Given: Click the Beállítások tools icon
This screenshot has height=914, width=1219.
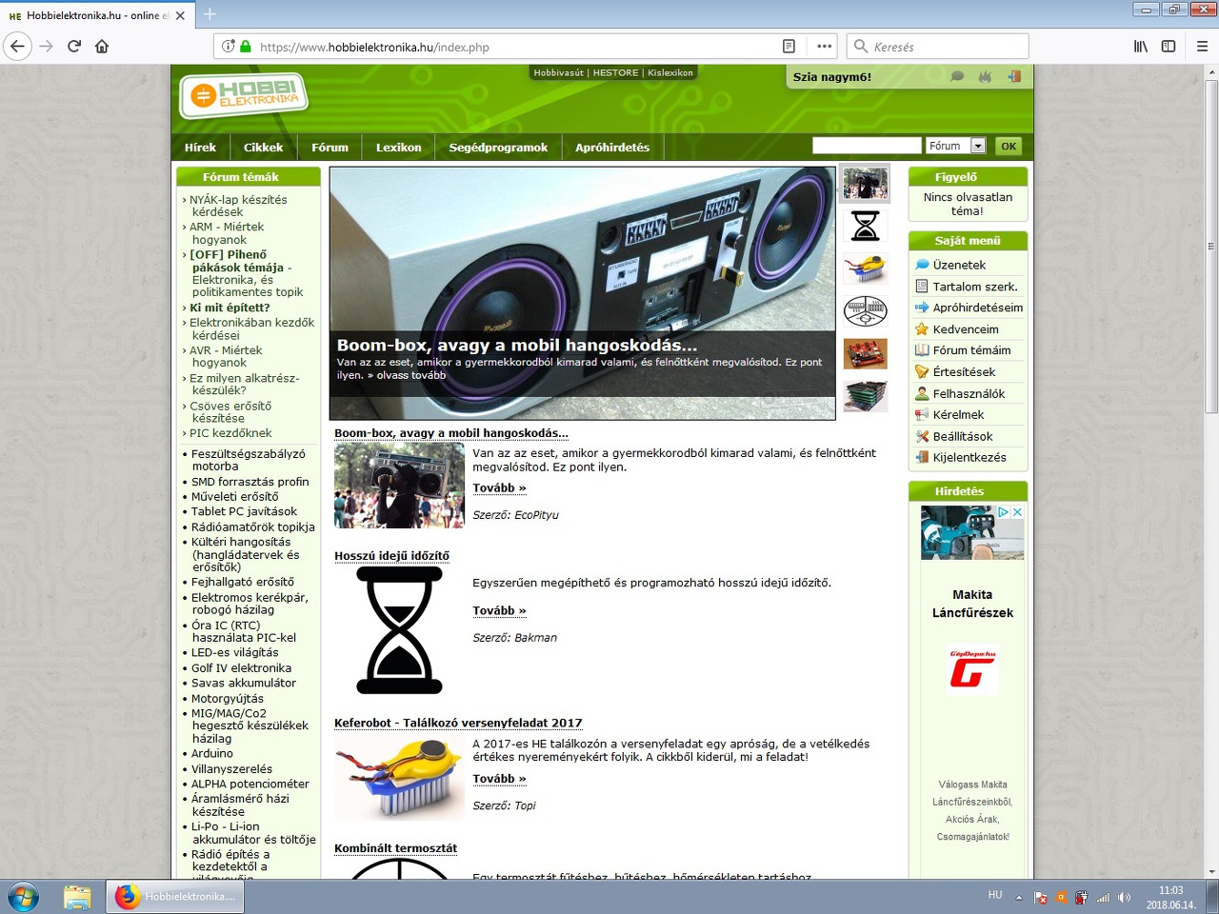Looking at the screenshot, I should pos(922,436).
